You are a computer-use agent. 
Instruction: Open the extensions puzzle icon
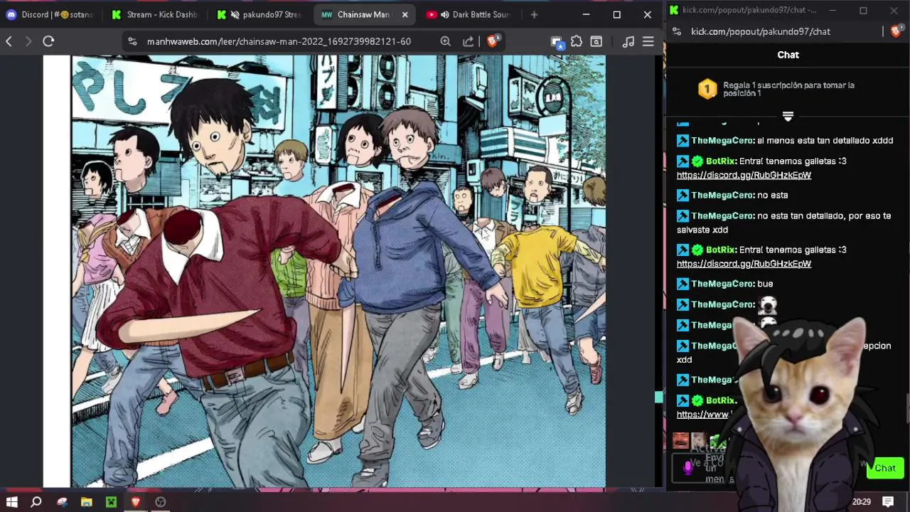(577, 41)
